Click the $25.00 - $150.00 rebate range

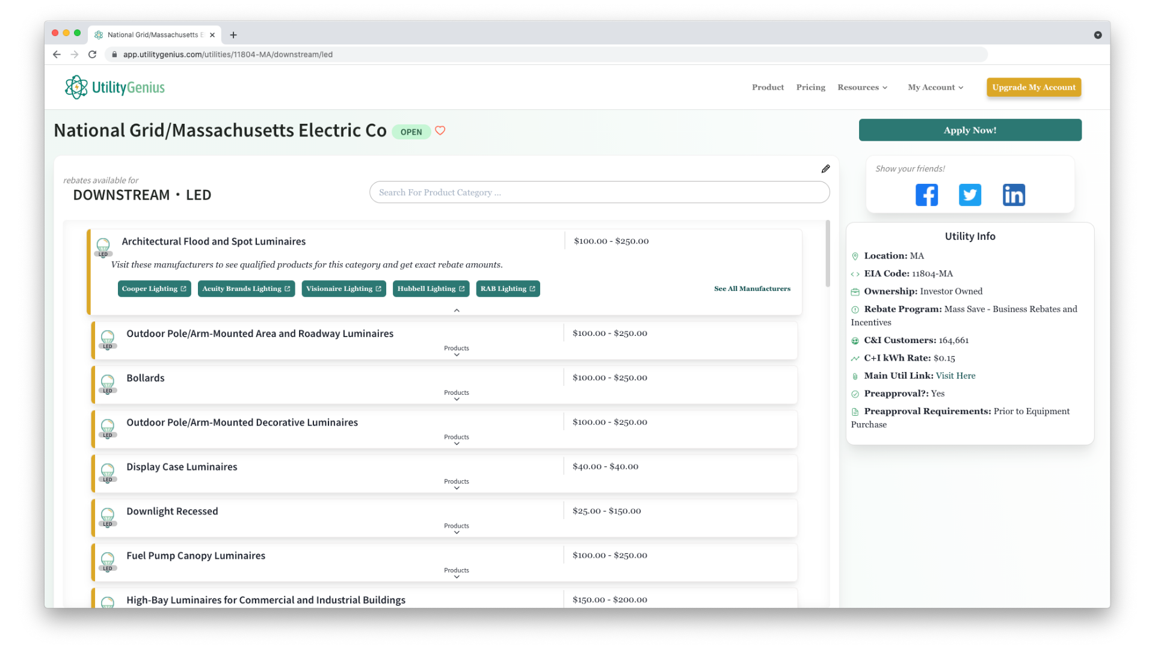tap(606, 511)
